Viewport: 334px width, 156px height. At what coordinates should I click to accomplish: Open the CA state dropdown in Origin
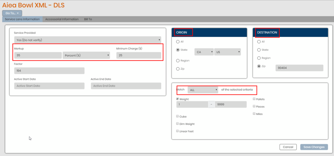click(204, 52)
